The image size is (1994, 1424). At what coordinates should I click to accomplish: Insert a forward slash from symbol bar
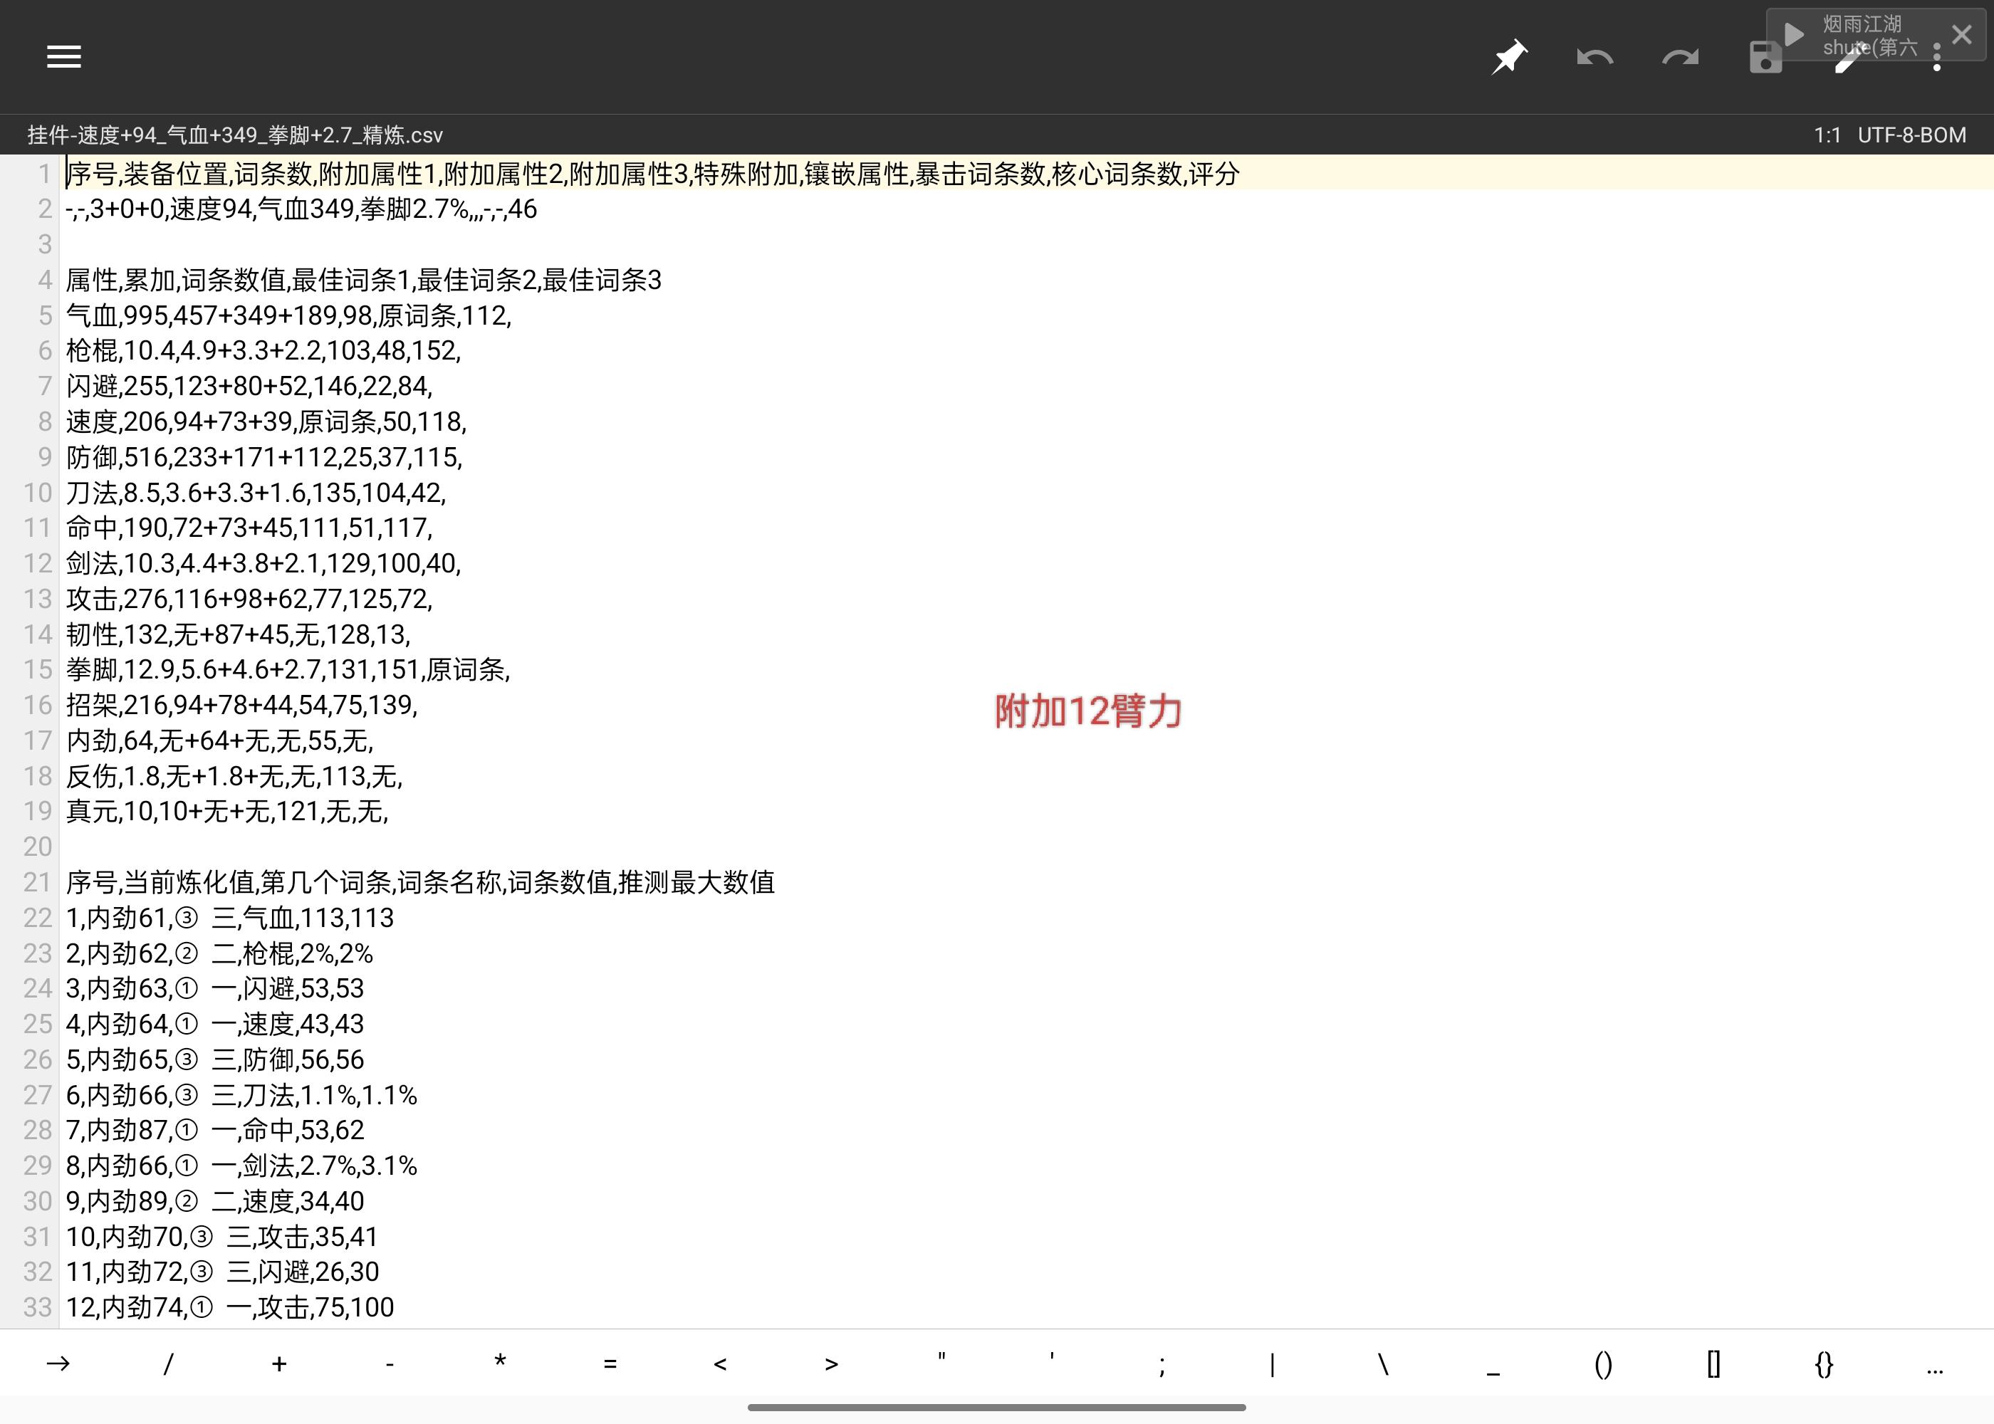click(168, 1363)
